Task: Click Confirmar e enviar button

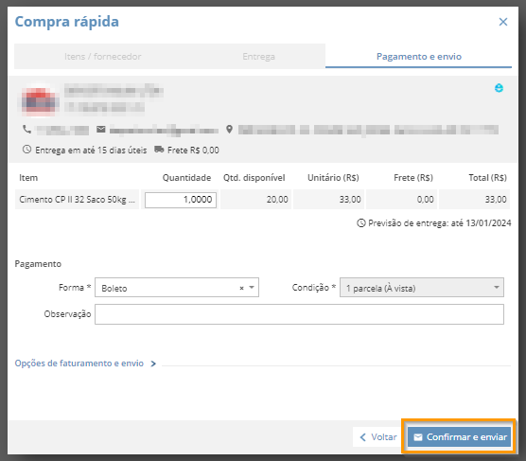Action: (459, 436)
